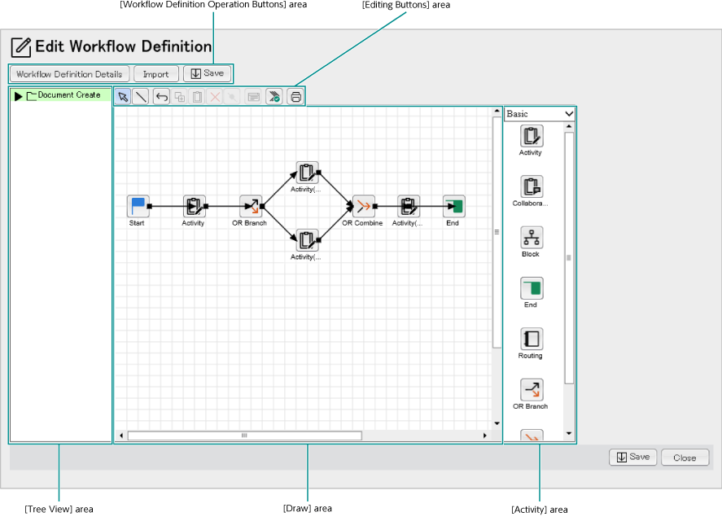
Task: Click the Import button
Action: point(155,73)
